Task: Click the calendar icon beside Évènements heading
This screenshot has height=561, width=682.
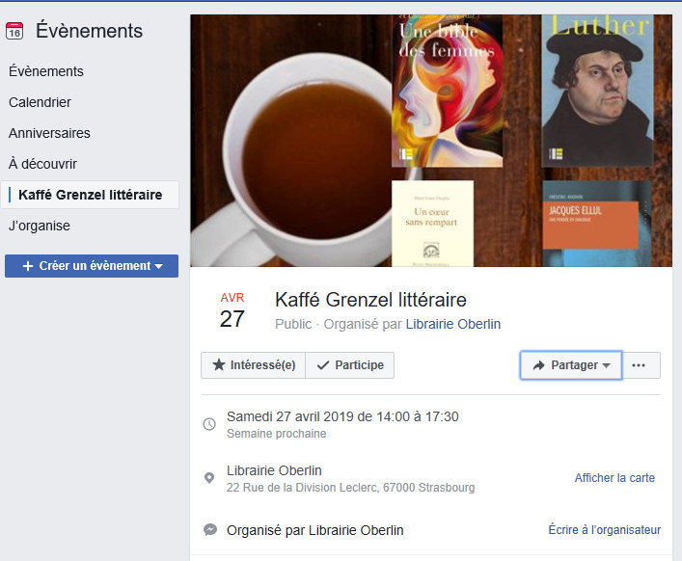Action: click(14, 31)
